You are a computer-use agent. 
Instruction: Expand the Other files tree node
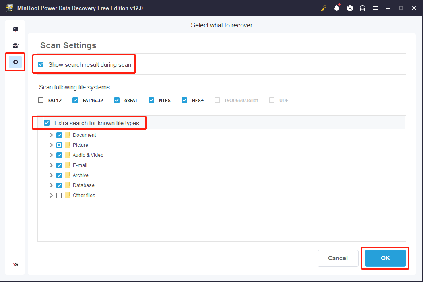[51, 195]
